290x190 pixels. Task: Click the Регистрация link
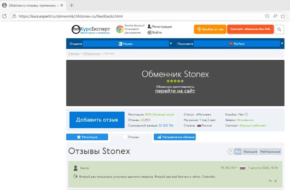point(160,27)
